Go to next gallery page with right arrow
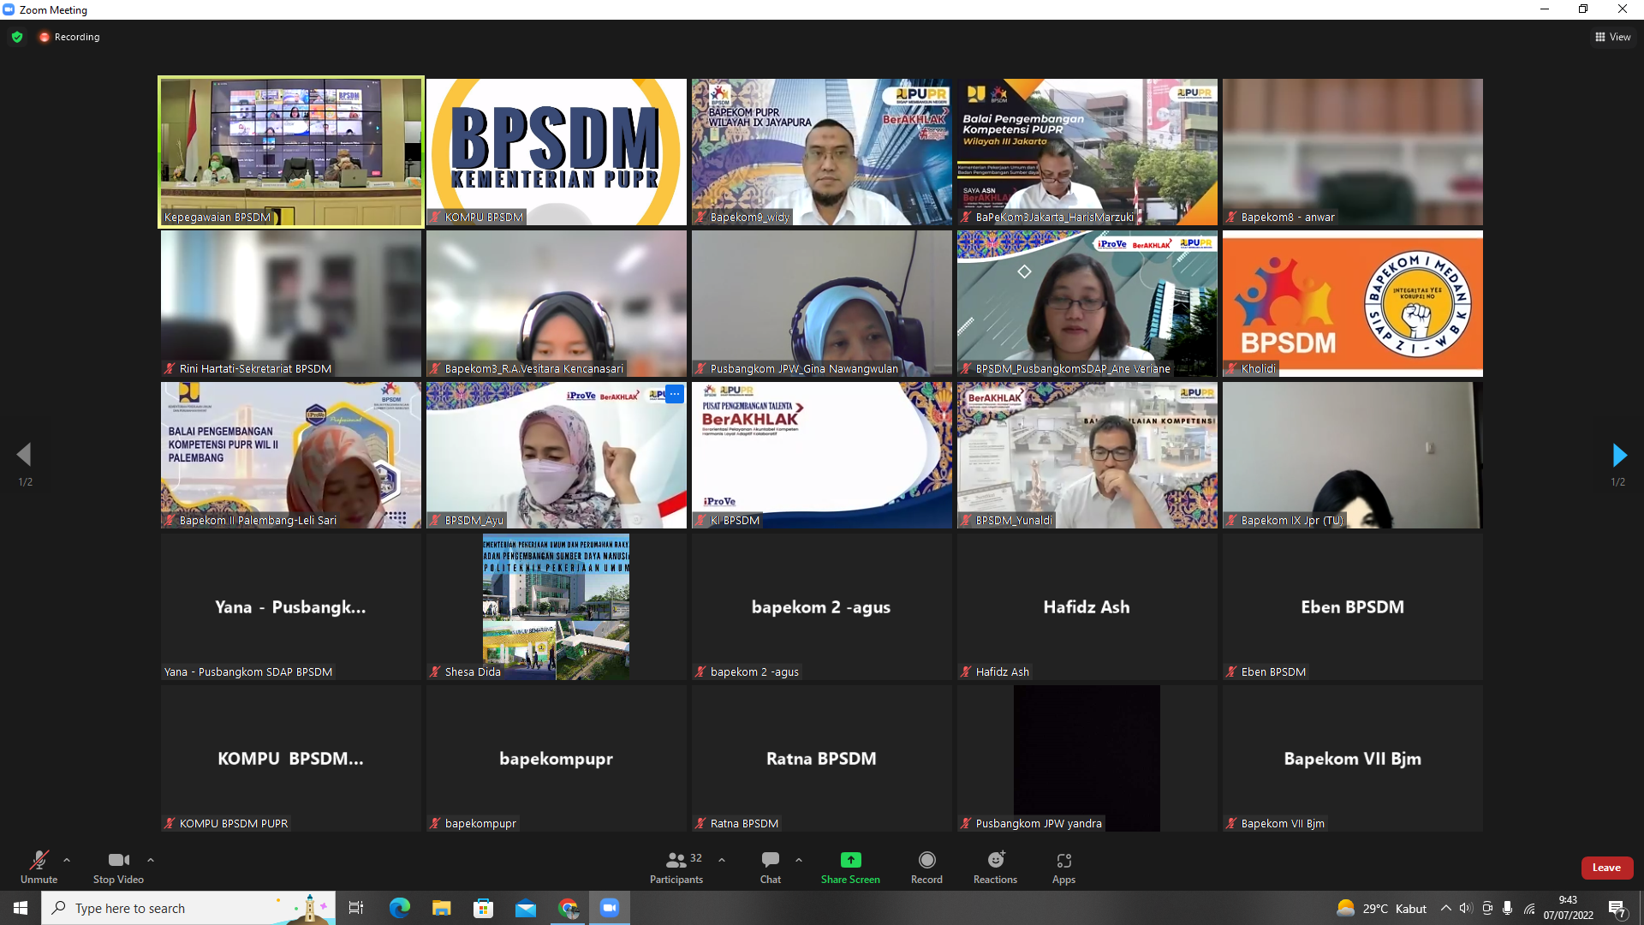This screenshot has height=925, width=1644. point(1618,455)
